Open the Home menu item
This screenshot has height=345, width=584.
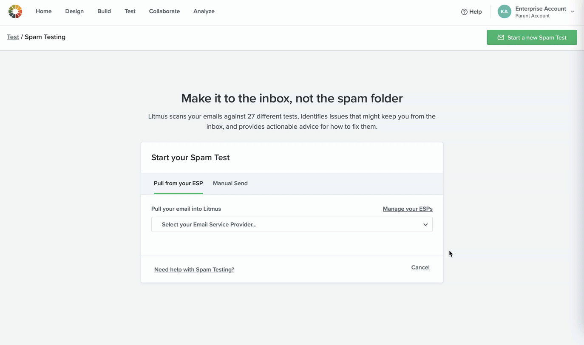43,11
